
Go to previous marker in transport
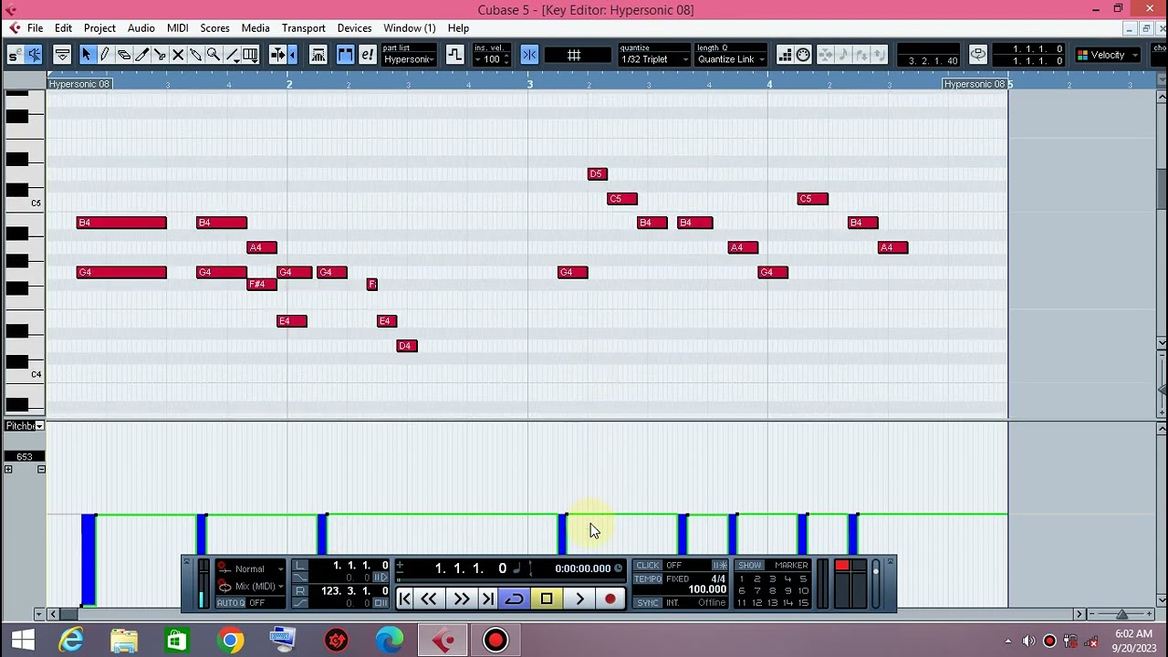coord(404,600)
